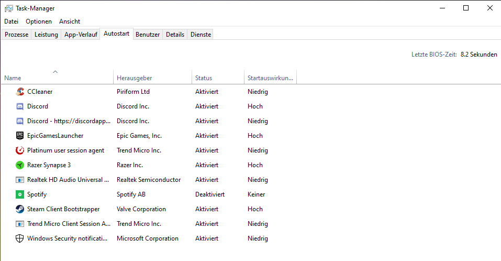Click the Deaktiviert status of Spotify
The image size is (501, 261).
(210, 194)
